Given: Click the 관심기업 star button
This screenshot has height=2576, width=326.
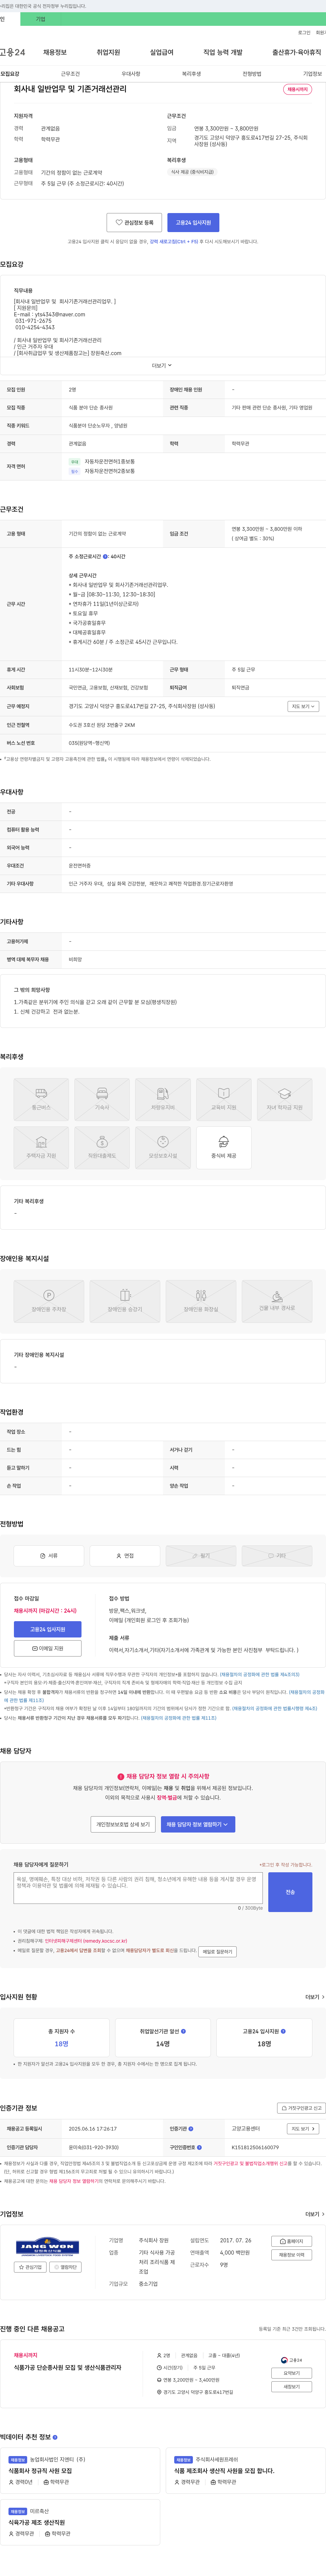Looking at the screenshot, I should pyautogui.click(x=30, y=2267).
